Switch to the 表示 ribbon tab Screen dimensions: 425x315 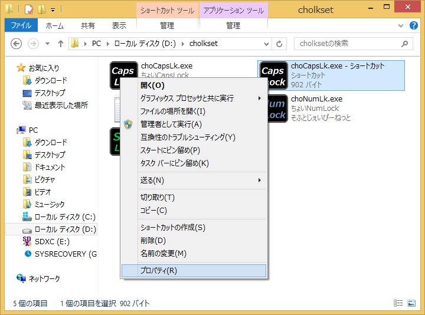(x=119, y=25)
